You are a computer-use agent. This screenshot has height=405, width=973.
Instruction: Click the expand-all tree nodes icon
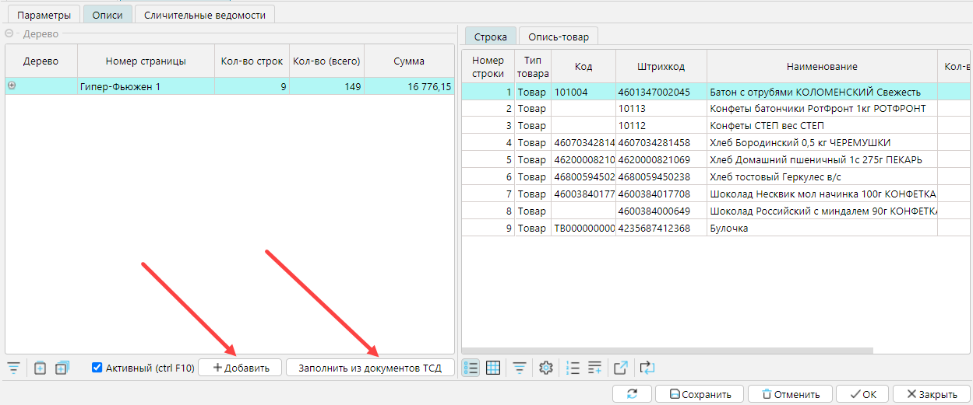(62, 368)
